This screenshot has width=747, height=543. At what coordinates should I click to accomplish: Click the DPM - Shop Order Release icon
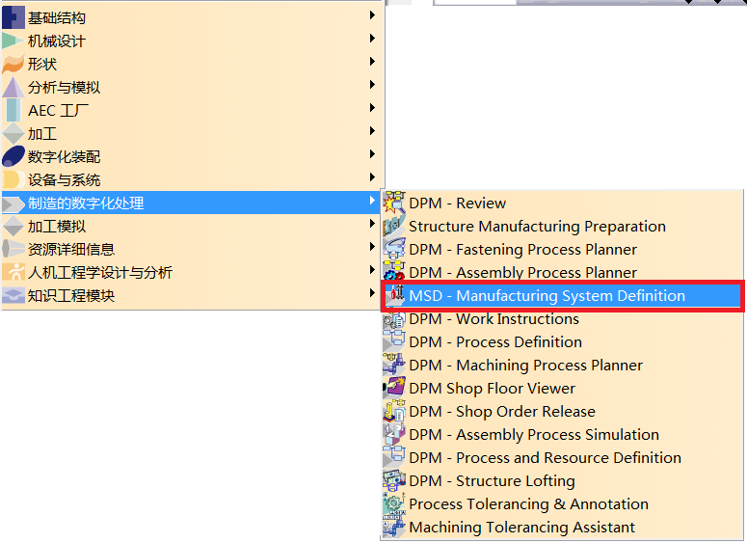394,411
